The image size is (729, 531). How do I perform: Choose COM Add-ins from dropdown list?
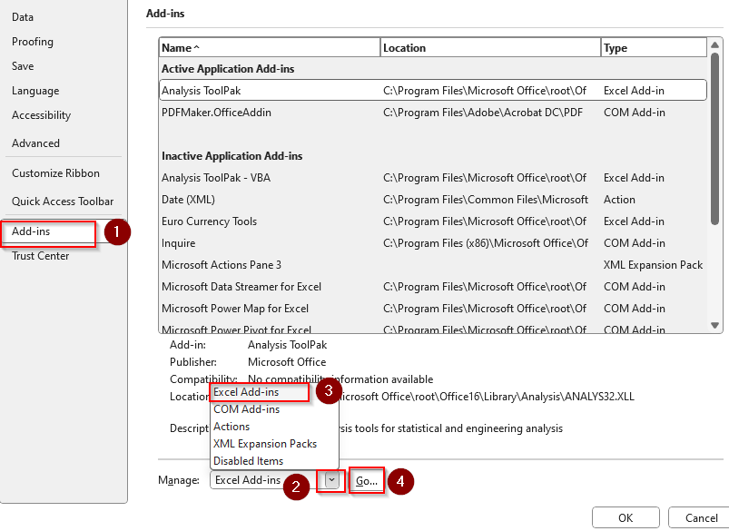246,409
